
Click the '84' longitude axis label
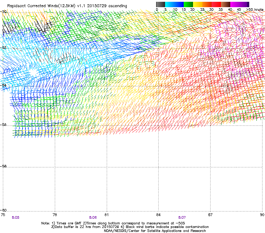[158, 215]
